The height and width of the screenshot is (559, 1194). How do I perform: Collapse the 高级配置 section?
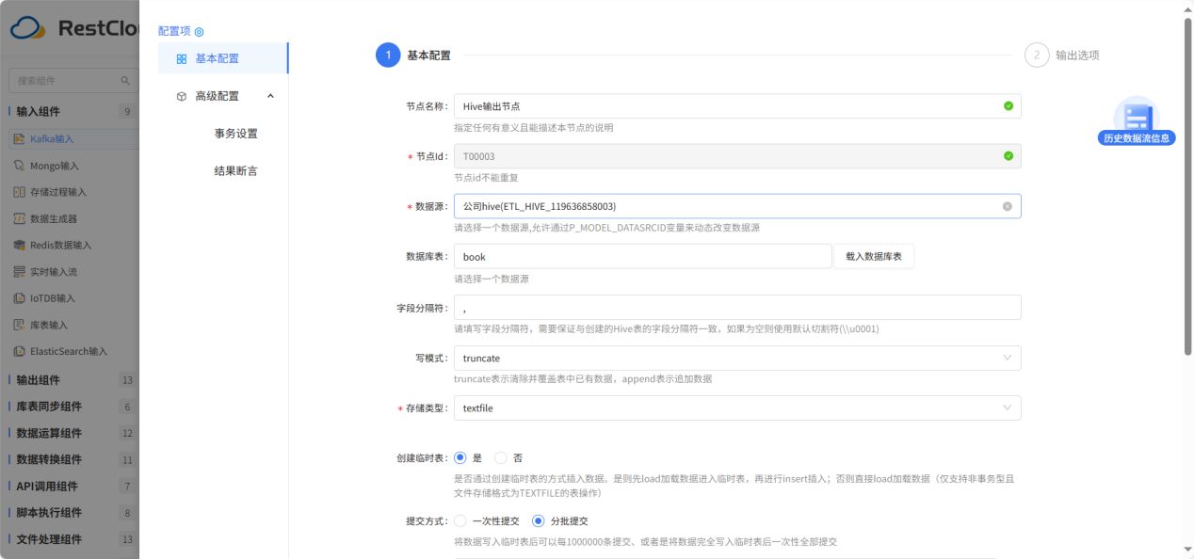click(270, 96)
